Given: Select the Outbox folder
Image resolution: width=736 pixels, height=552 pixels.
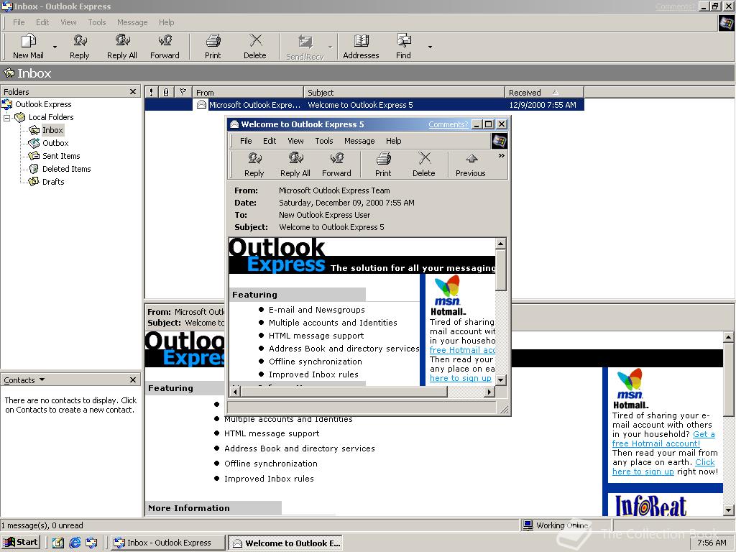Looking at the screenshot, I should click(x=55, y=143).
